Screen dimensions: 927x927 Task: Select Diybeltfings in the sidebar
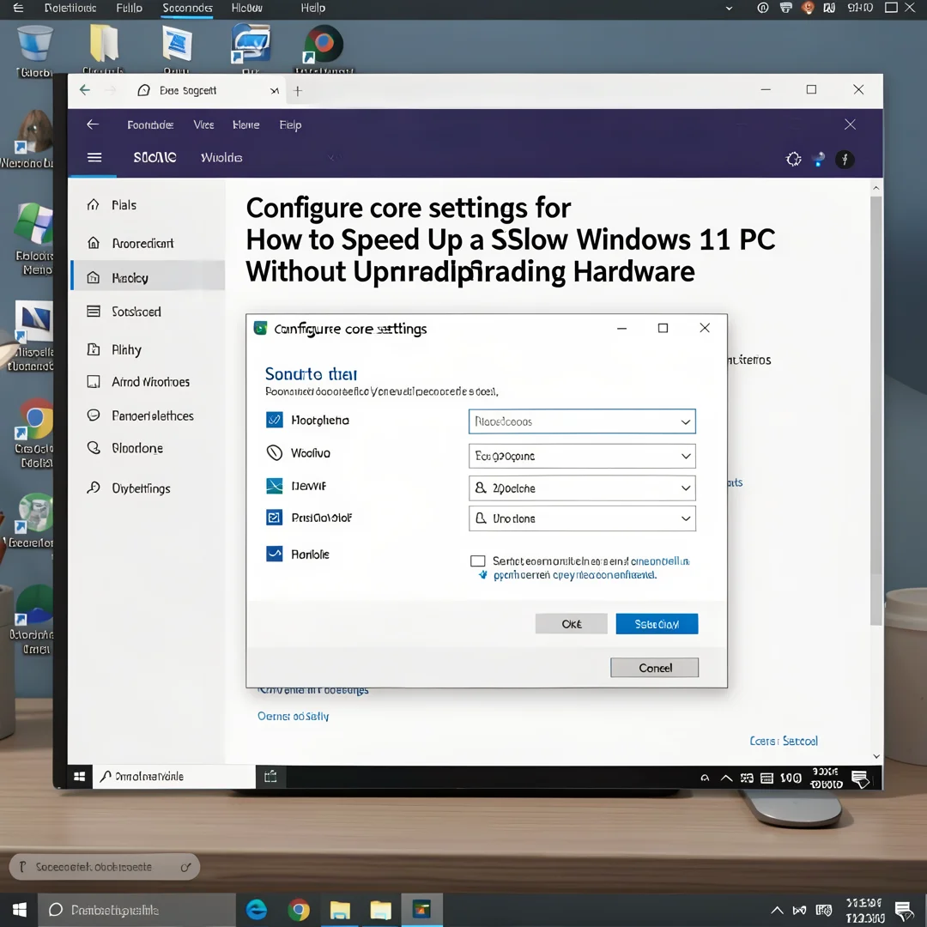pyautogui.click(x=148, y=488)
